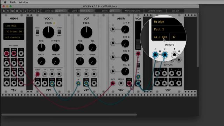Open the Port 1 device dropdown

169,29
